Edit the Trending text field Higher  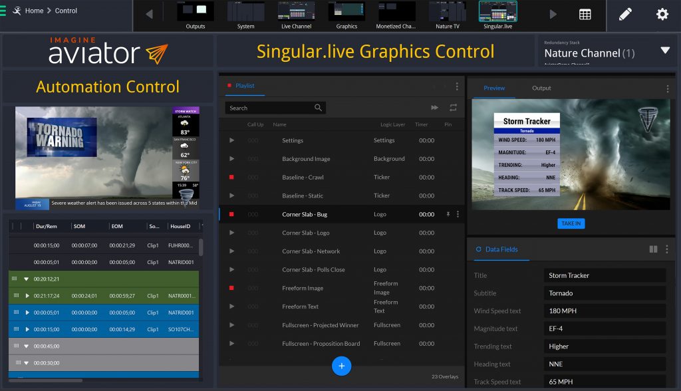tap(605, 346)
